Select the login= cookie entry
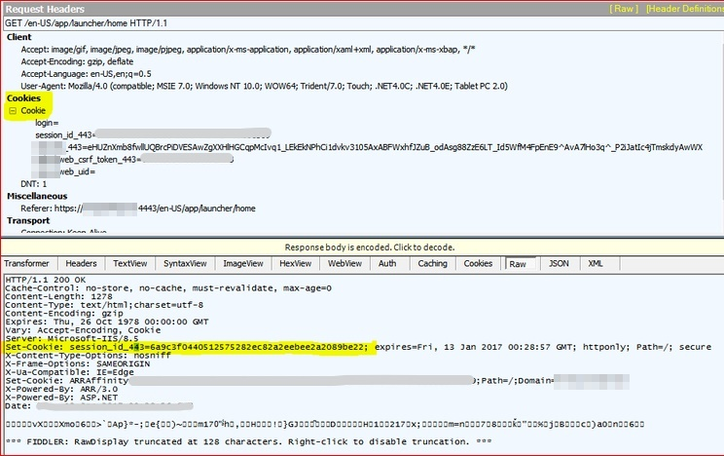 47,123
